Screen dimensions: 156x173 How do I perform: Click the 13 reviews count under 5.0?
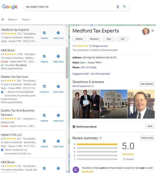coord(128,159)
